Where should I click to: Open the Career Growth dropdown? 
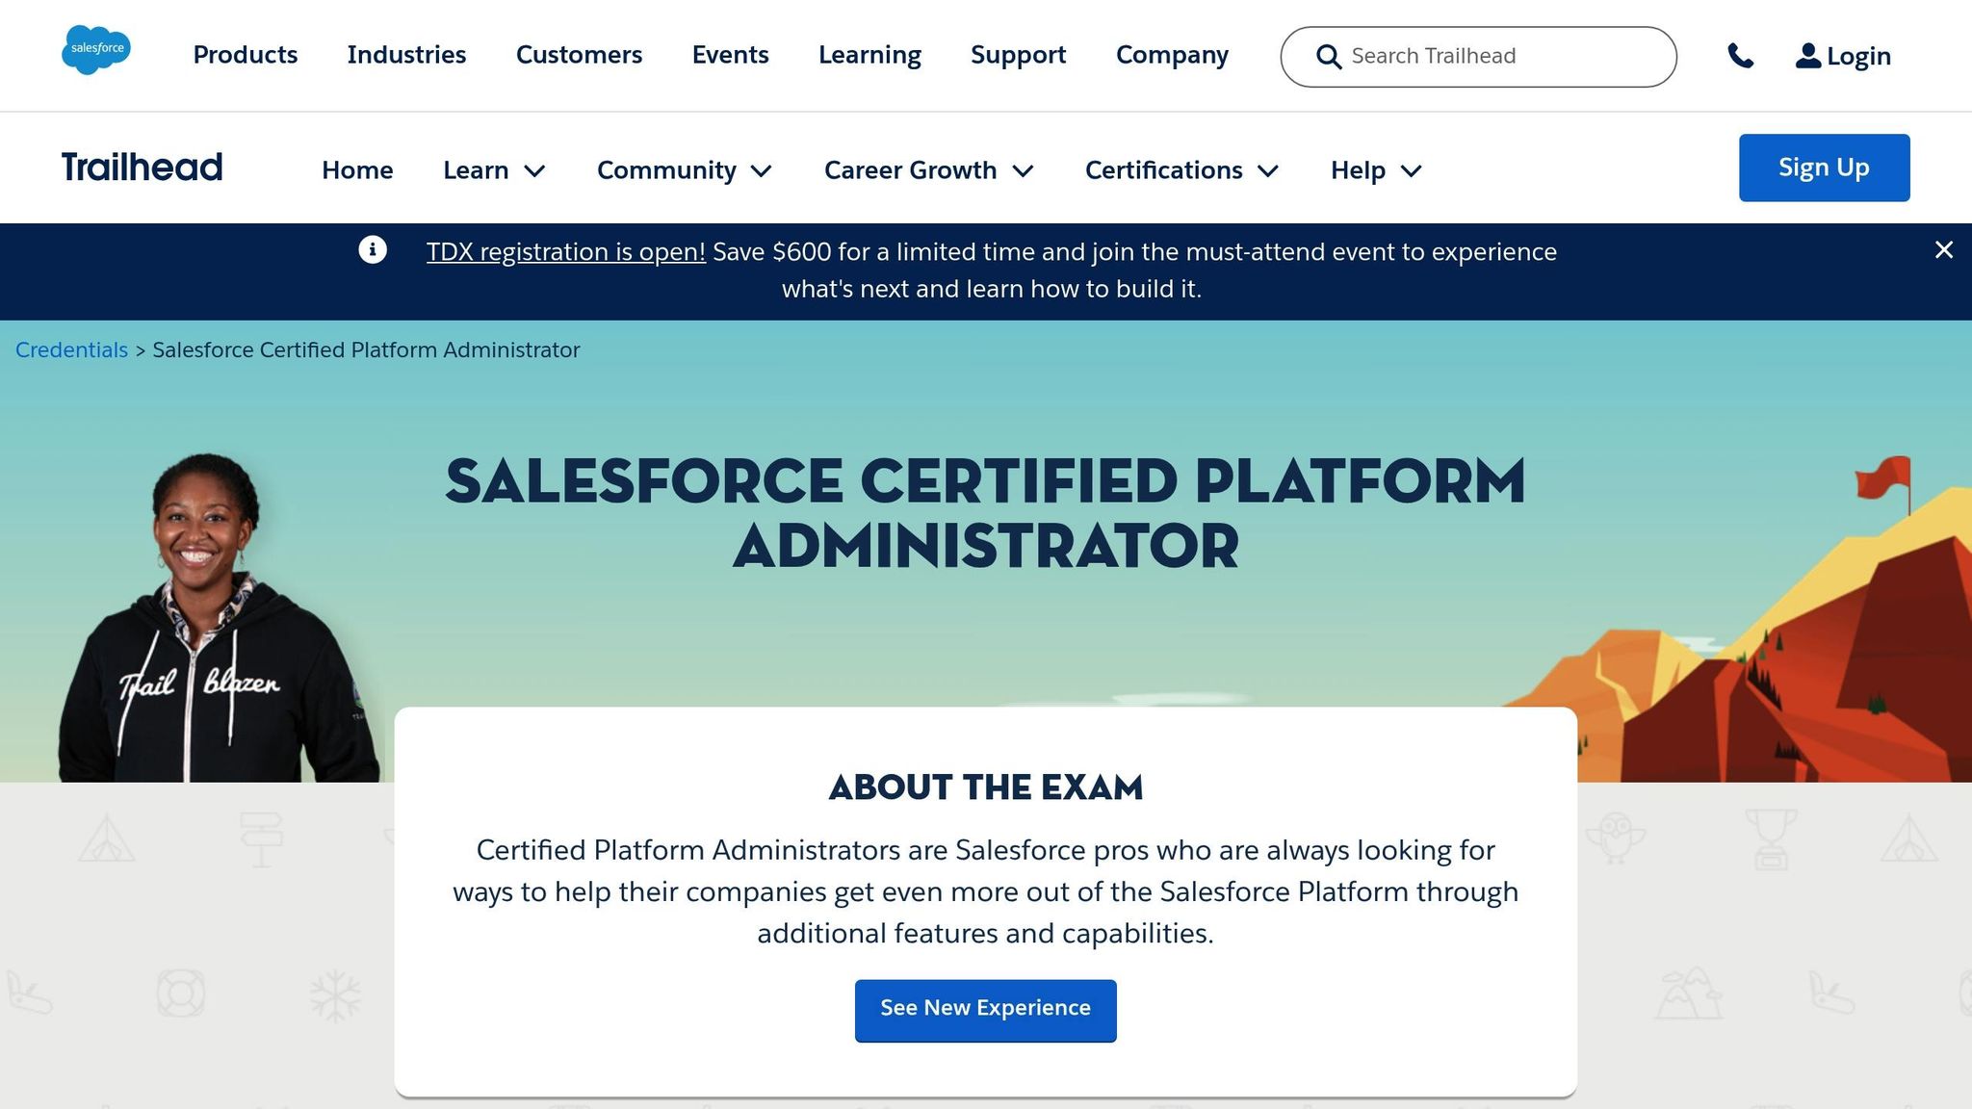point(927,169)
